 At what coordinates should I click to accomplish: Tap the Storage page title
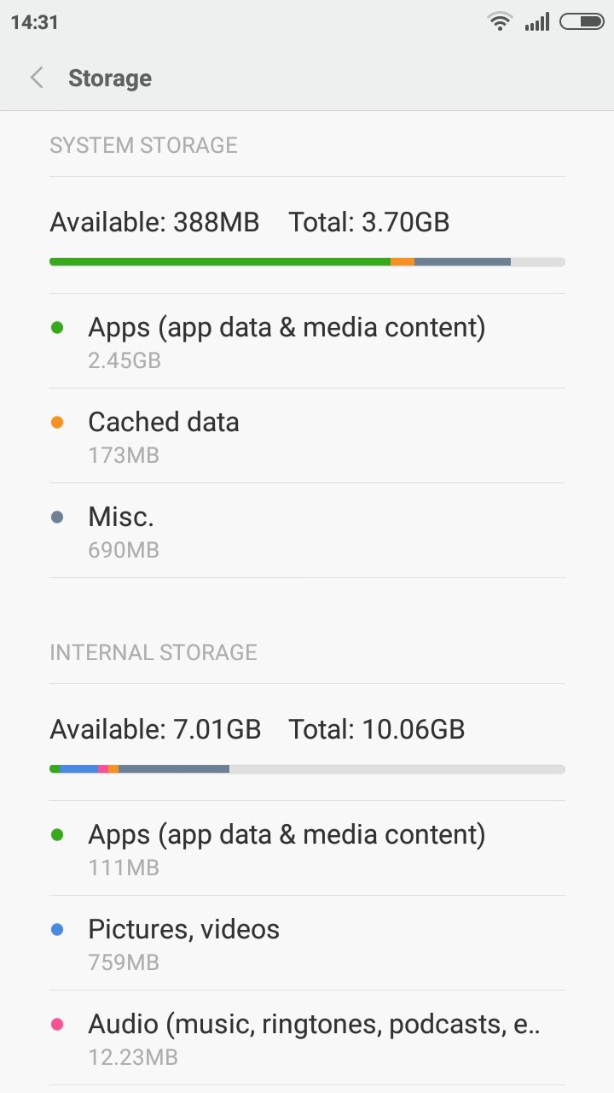(110, 78)
